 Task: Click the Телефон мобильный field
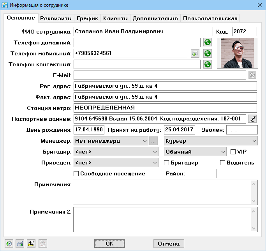pos(131,53)
